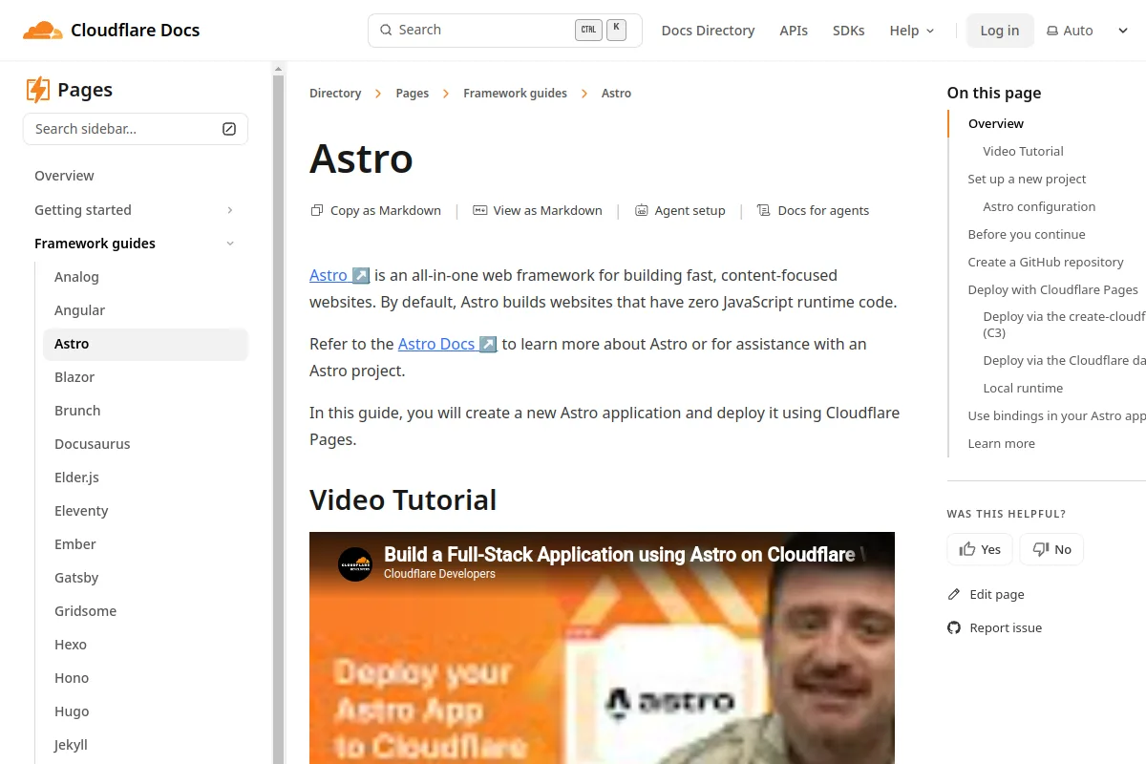Viewport: 1146px width, 764px height.
Task: Select Hexo framework guide
Action: coord(145,645)
